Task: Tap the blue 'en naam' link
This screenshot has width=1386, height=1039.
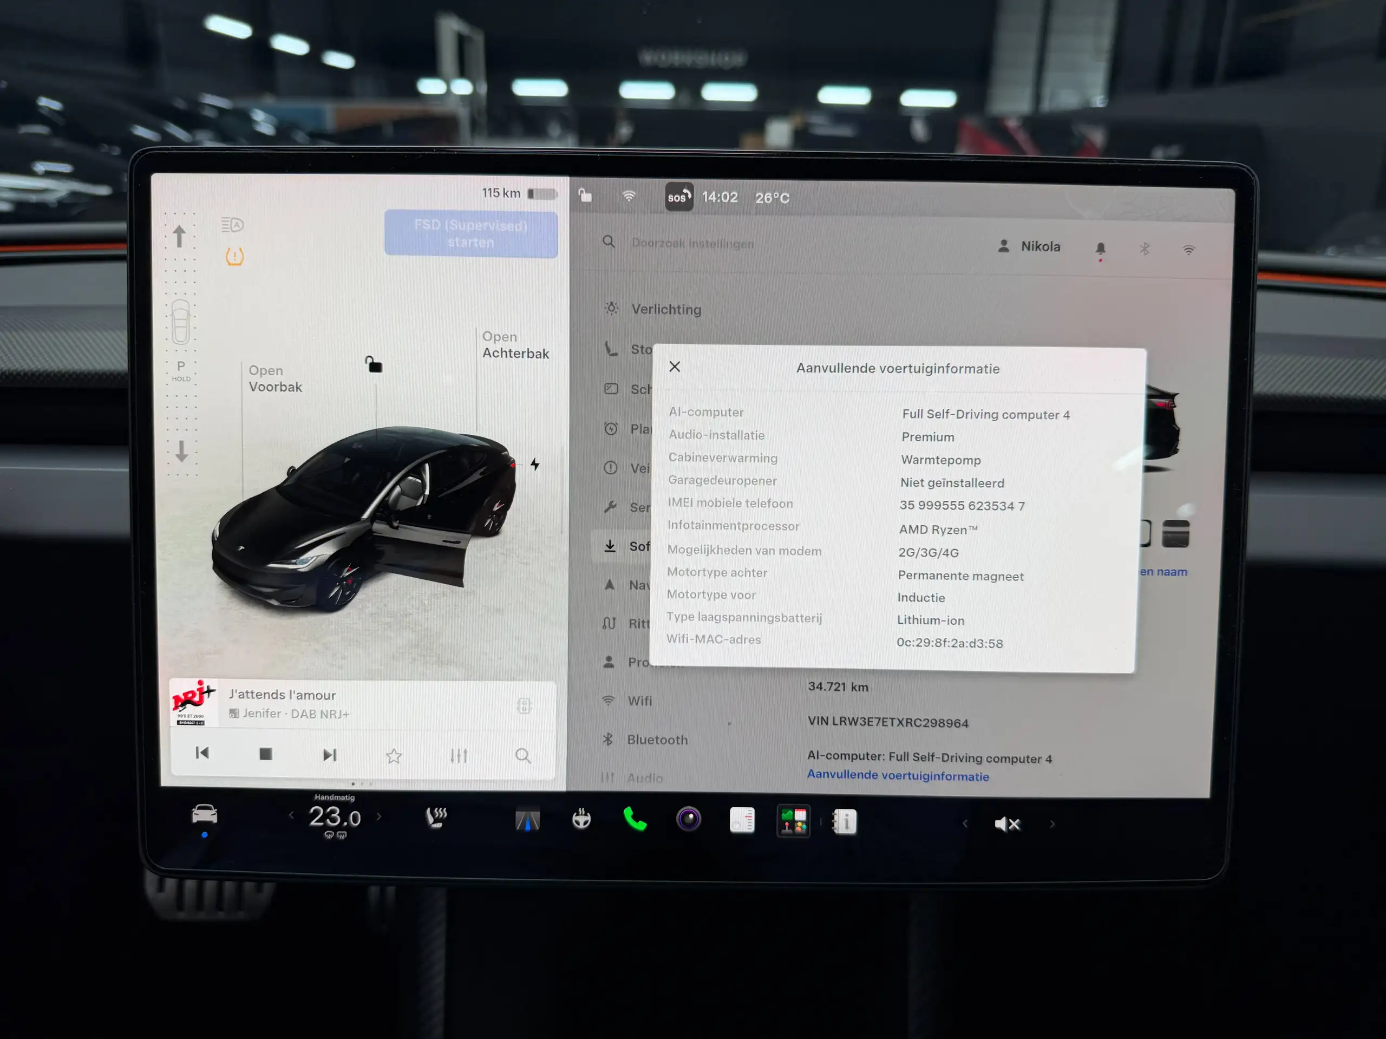Action: pos(1163,572)
